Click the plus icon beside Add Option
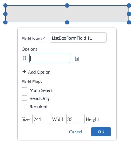The height and width of the screenshot is (146, 137). [x=24, y=72]
